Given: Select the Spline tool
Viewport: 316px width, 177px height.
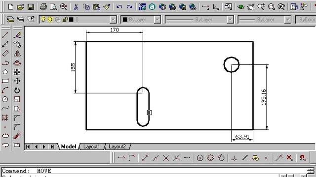Looking at the screenshot, I should pos(5,108).
